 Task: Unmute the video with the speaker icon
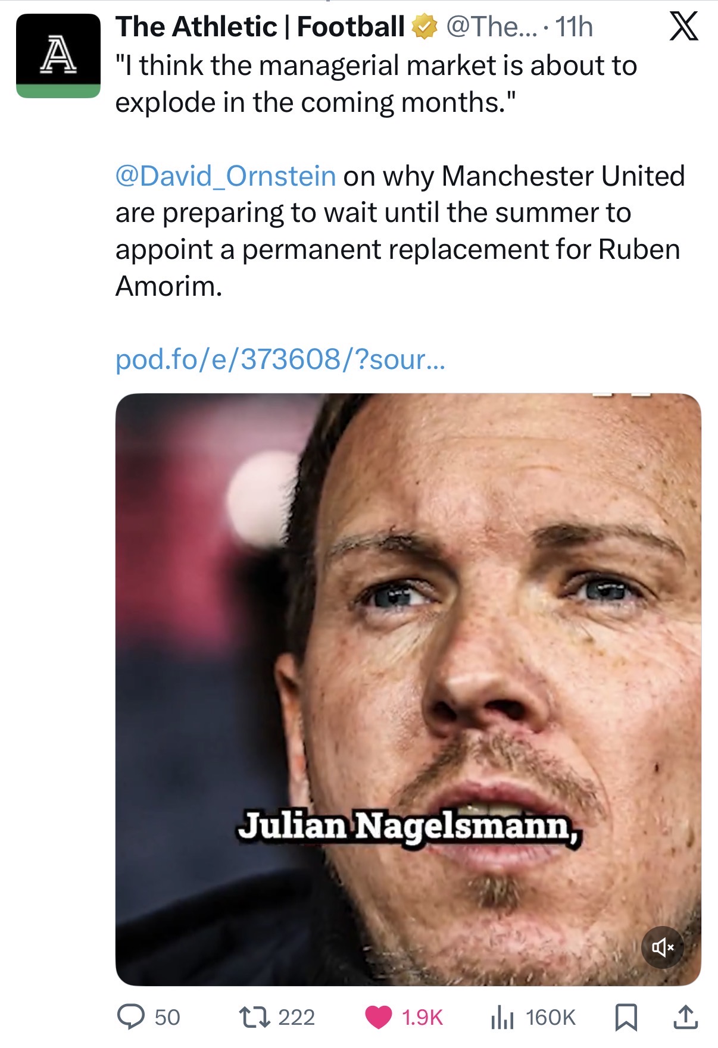coord(662,947)
